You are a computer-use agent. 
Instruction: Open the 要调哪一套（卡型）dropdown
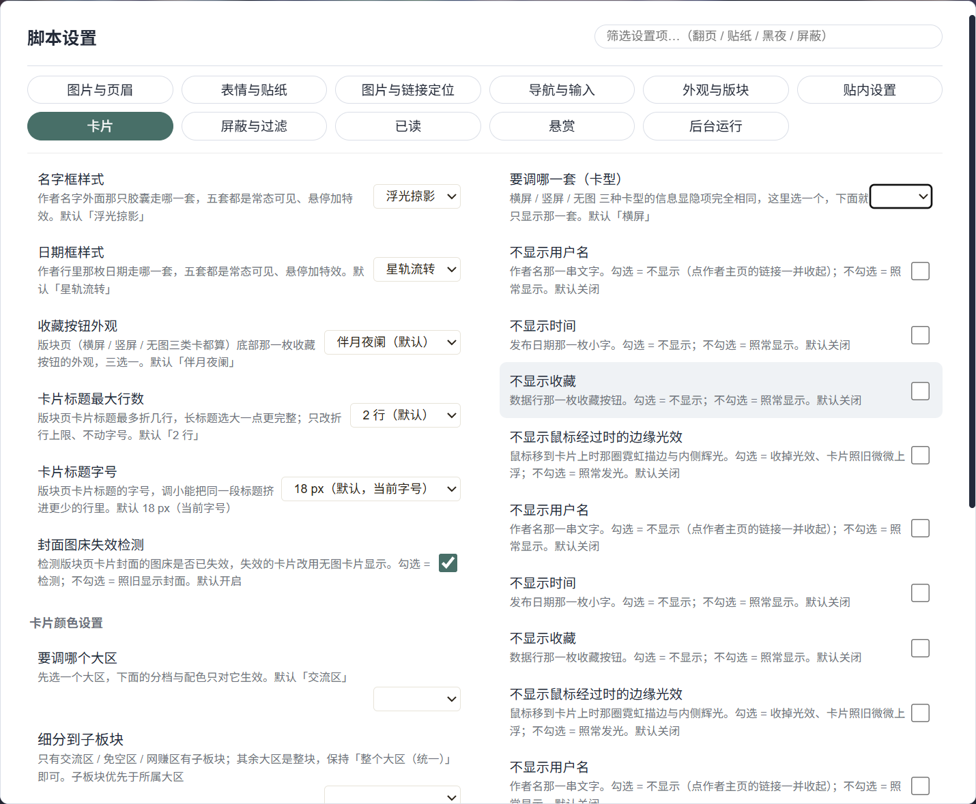pos(901,196)
